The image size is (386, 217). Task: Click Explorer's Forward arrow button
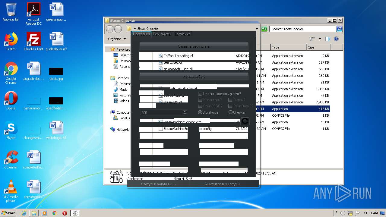point(118,29)
